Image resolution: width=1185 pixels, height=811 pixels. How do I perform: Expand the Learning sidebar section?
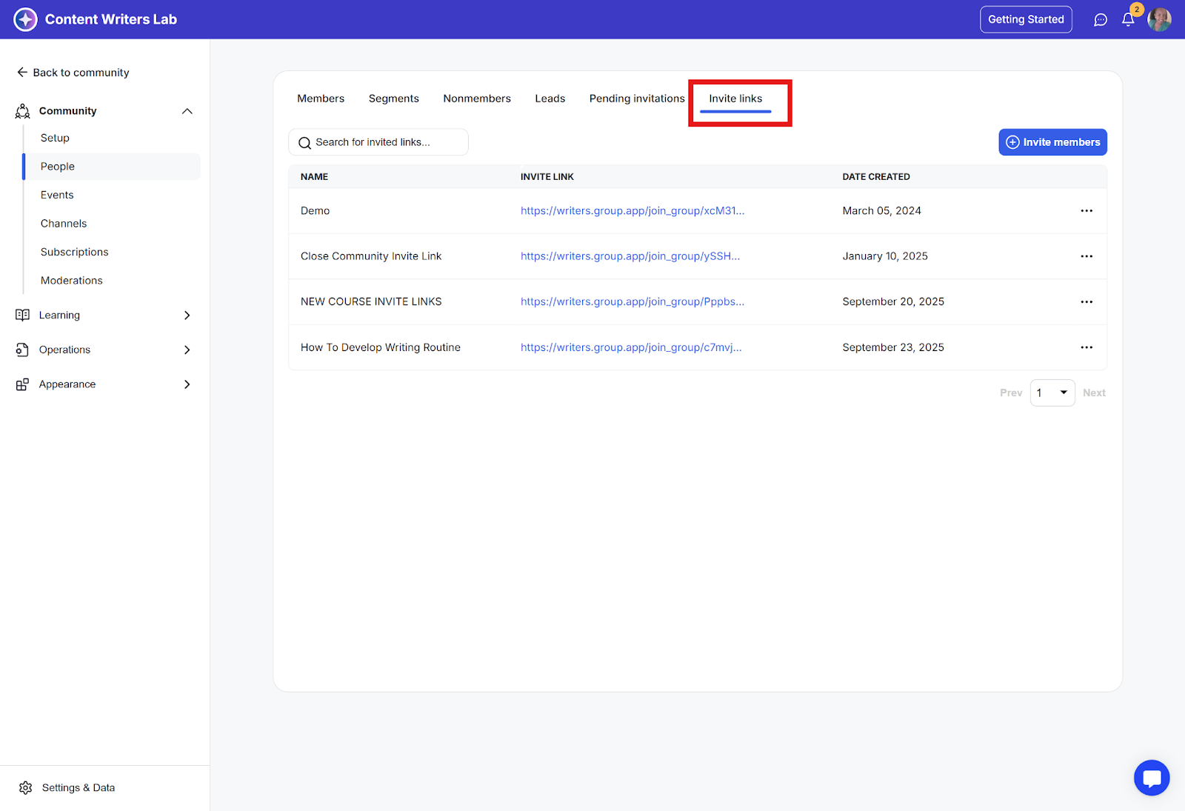[187, 316]
